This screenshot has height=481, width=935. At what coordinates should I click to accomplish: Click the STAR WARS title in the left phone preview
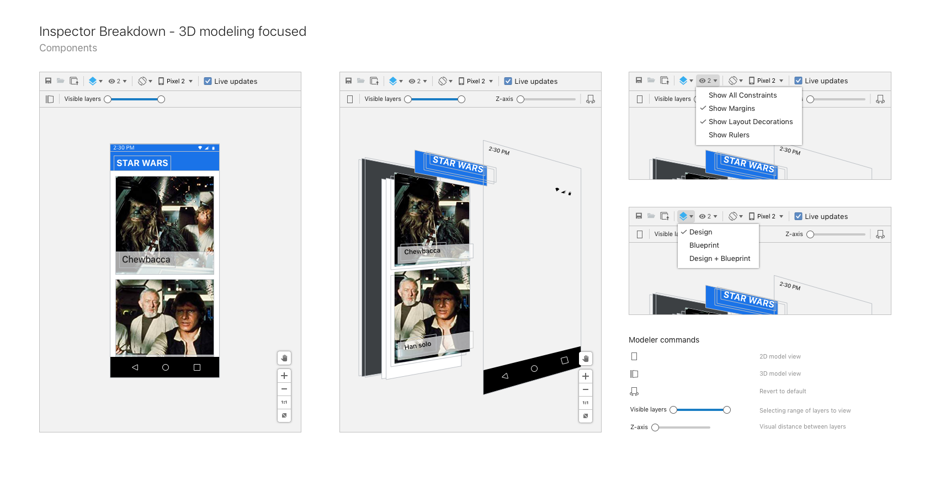(x=142, y=163)
